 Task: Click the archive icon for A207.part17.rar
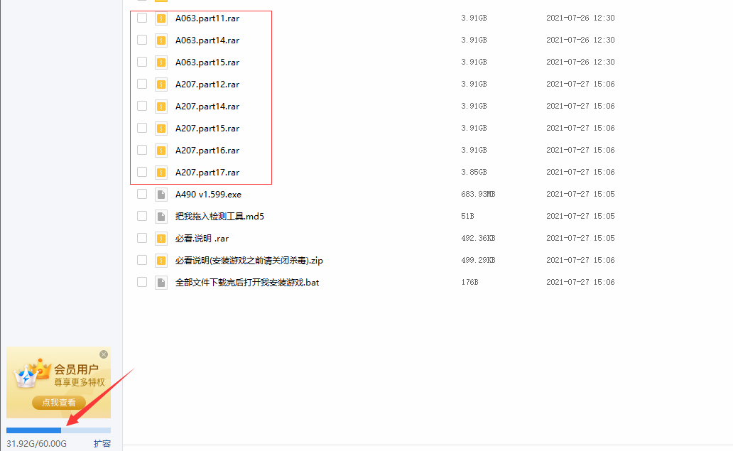pyautogui.click(x=161, y=173)
